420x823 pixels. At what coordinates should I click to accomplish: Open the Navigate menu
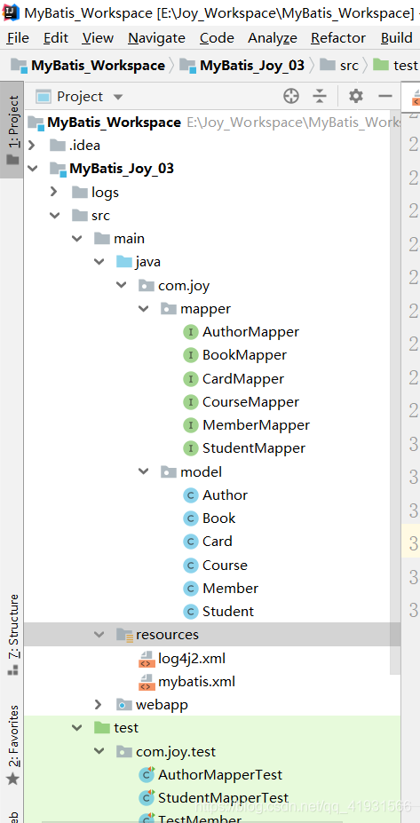[x=156, y=38]
